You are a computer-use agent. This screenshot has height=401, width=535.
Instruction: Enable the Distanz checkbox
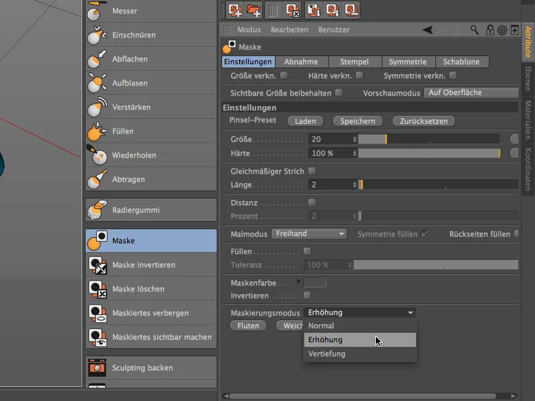[x=312, y=203]
